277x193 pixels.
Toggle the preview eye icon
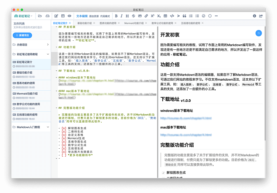point(69,16)
